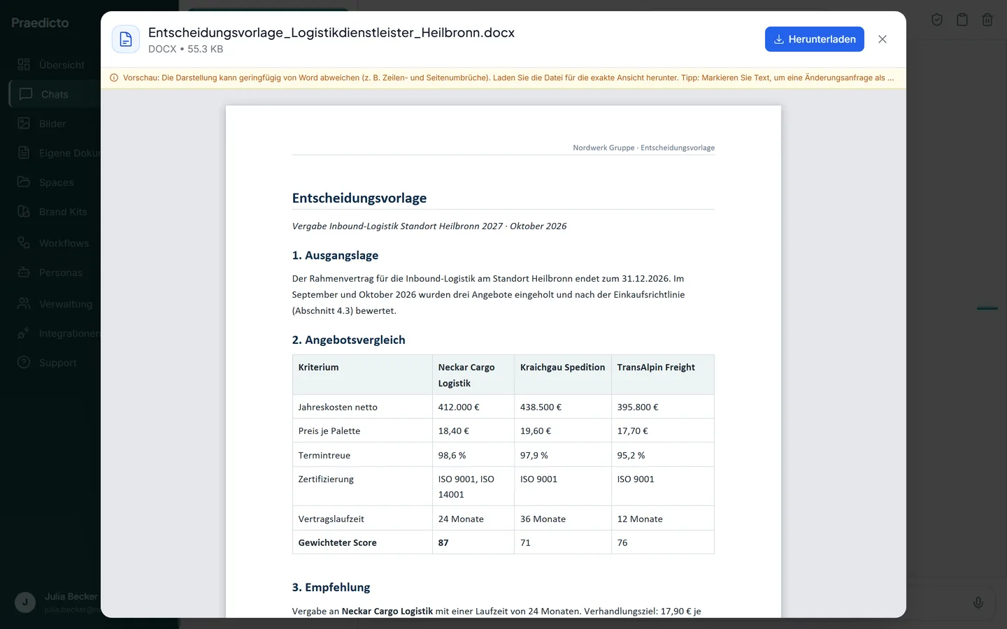Screen dimensions: 1007x629
Task: Click the Praedicto logo
Action: [x=40, y=23]
